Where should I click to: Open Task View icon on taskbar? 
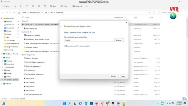coord(75,103)
